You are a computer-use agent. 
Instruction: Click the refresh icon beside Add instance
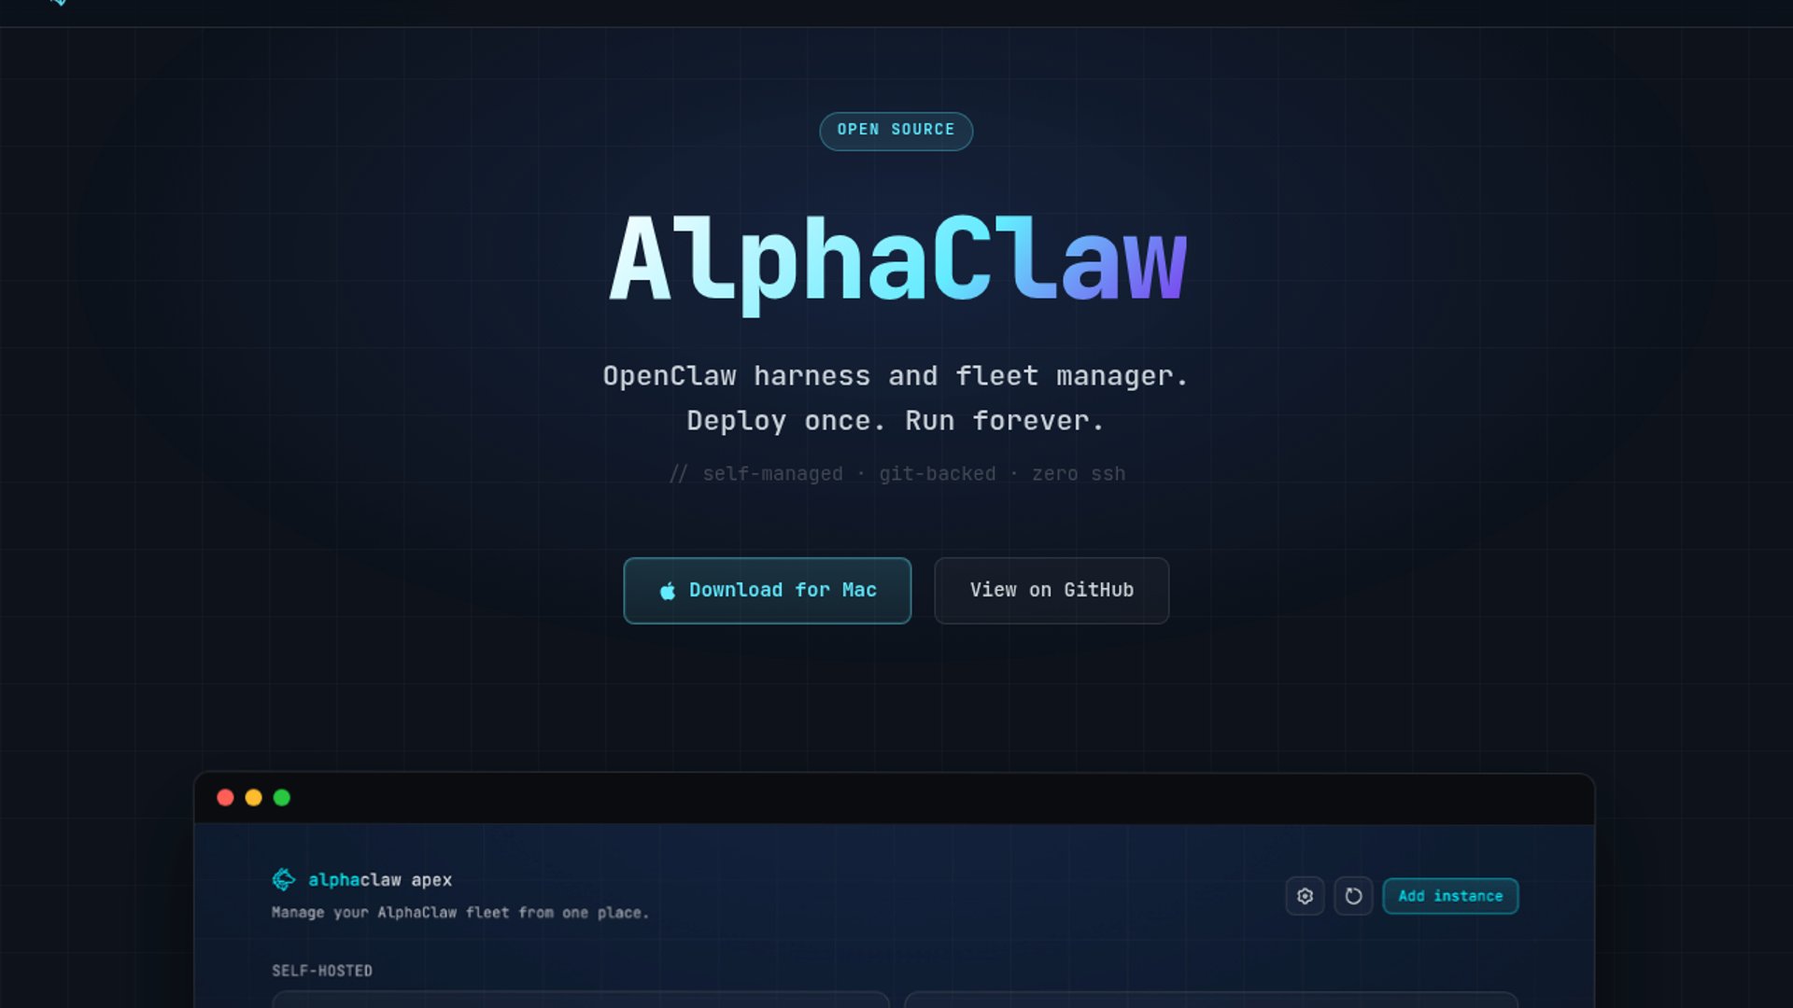coord(1353,896)
